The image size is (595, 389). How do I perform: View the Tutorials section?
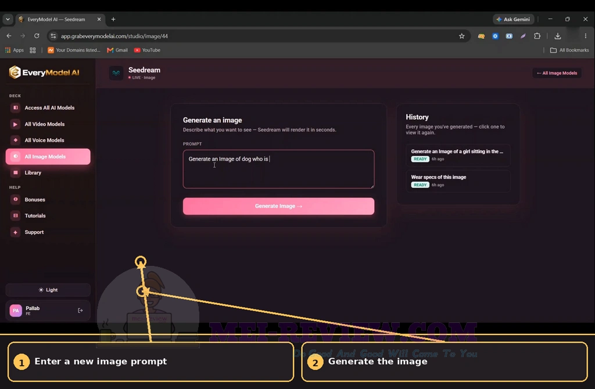(48, 216)
